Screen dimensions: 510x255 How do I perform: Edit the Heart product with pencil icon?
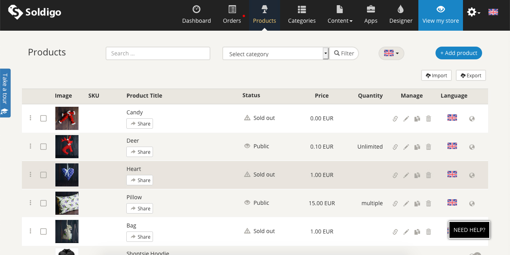tap(406, 175)
